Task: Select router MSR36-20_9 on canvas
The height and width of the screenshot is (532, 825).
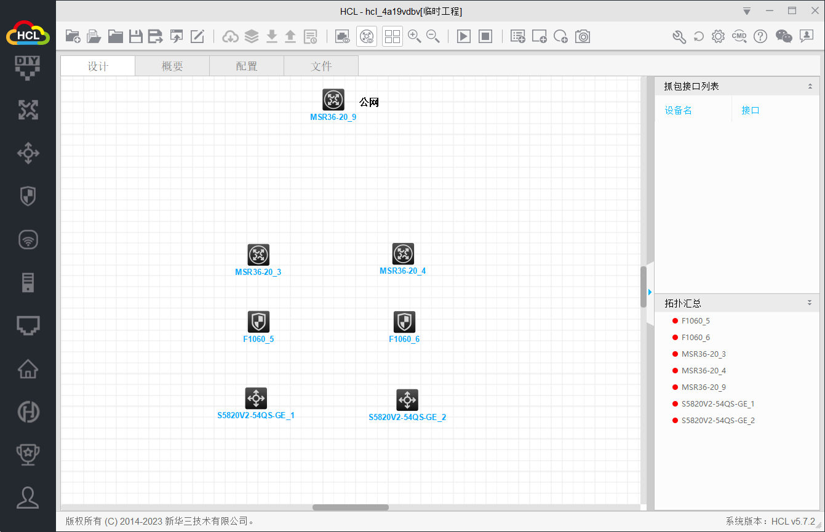Action: [x=333, y=100]
